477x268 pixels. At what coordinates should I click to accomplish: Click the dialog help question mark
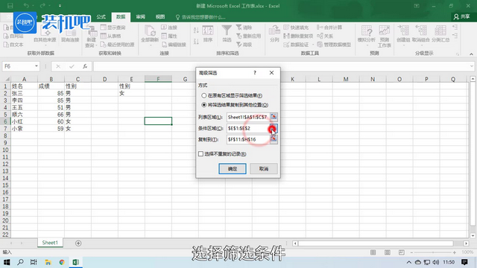(x=255, y=73)
